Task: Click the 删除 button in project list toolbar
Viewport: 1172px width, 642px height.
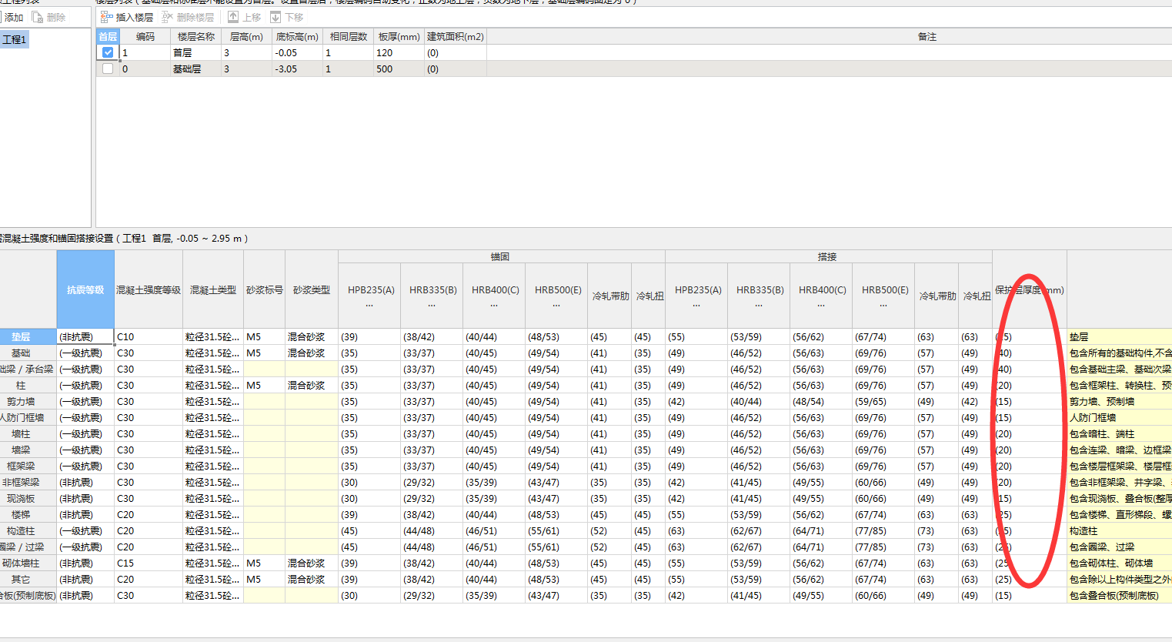Action: click(x=49, y=17)
